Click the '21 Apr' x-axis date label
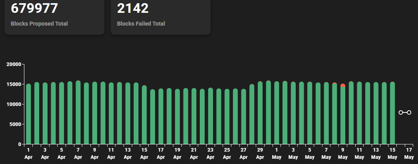 pyautogui.click(x=194, y=154)
